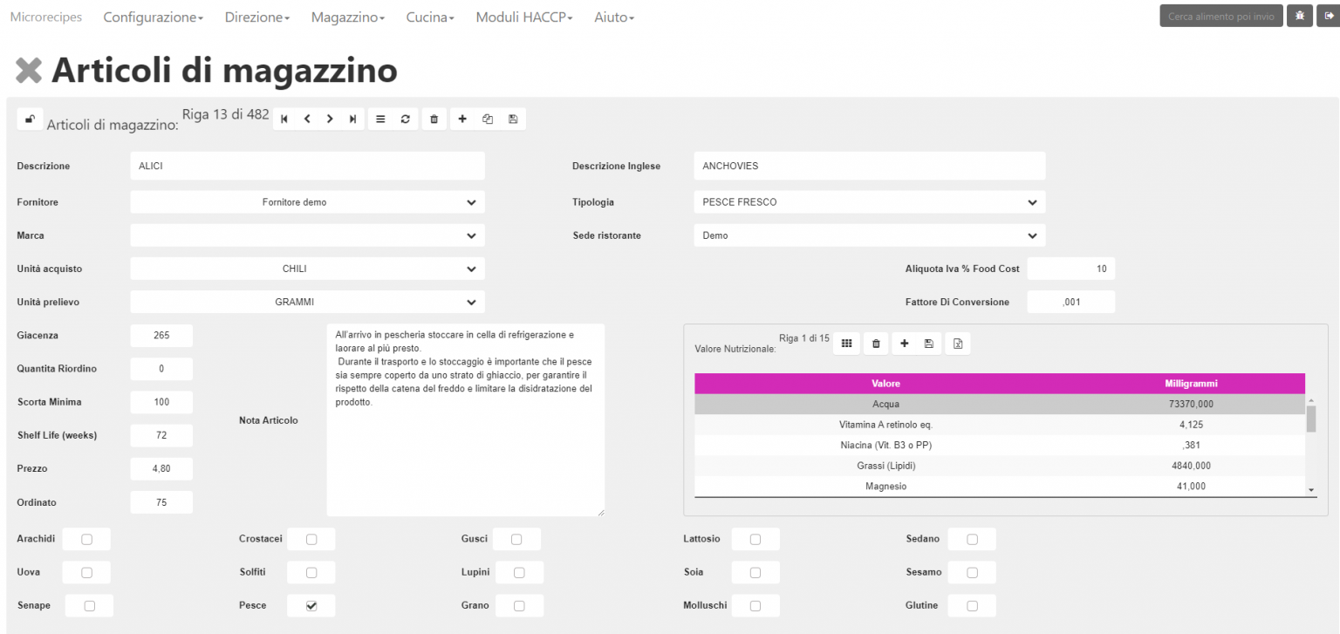Click the Prezzo field showing 4,80
This screenshot has height=634, width=1340.
161,469
